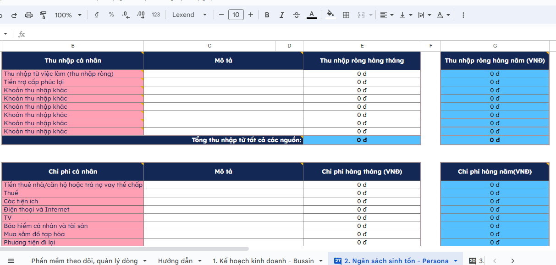This screenshot has width=556, height=265.
Task: Select 'Bảo hiểm cá nhân và tài sản' cell
Action: pos(73,226)
